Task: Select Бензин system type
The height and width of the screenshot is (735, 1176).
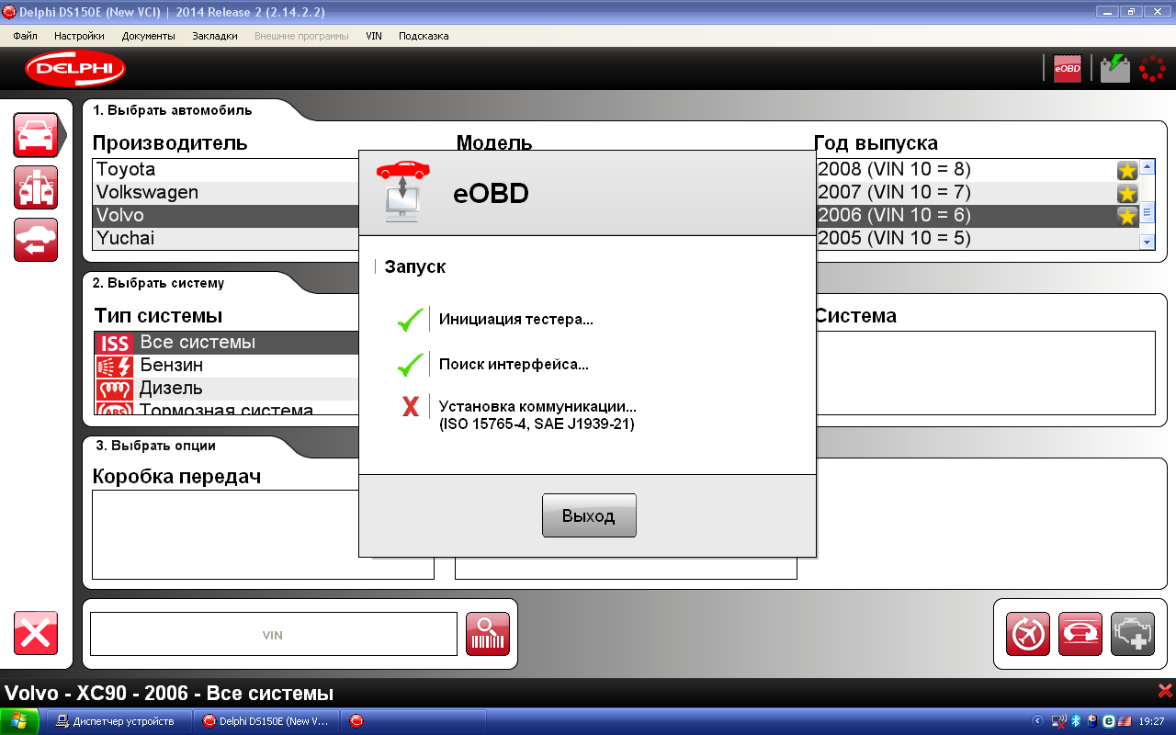Action: [226, 366]
